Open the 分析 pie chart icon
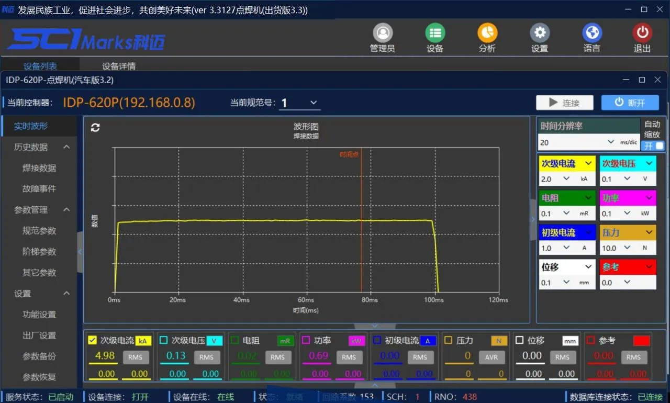The height and width of the screenshot is (403, 670). click(x=487, y=33)
